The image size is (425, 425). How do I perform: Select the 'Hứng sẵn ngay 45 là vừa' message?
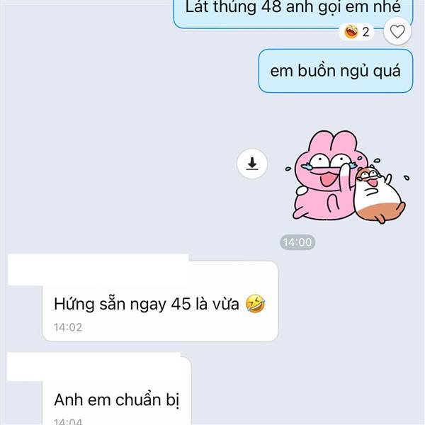tap(160, 302)
